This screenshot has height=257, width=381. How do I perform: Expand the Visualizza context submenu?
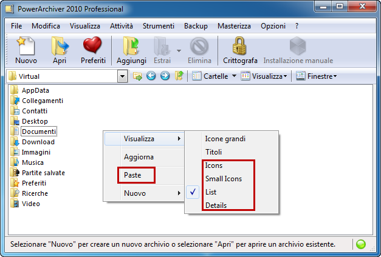[x=179, y=138]
